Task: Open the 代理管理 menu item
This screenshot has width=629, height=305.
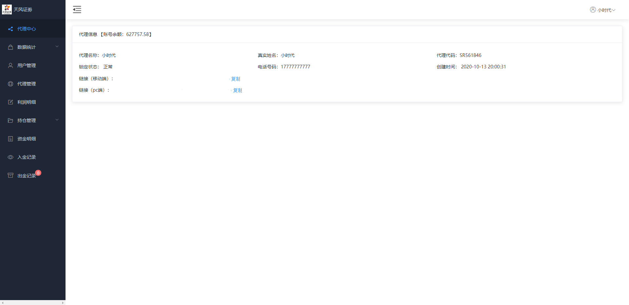Action: click(27, 84)
